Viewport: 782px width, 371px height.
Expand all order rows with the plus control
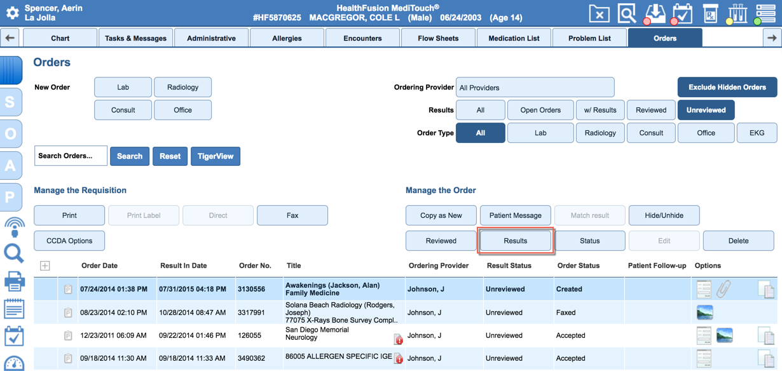point(45,266)
